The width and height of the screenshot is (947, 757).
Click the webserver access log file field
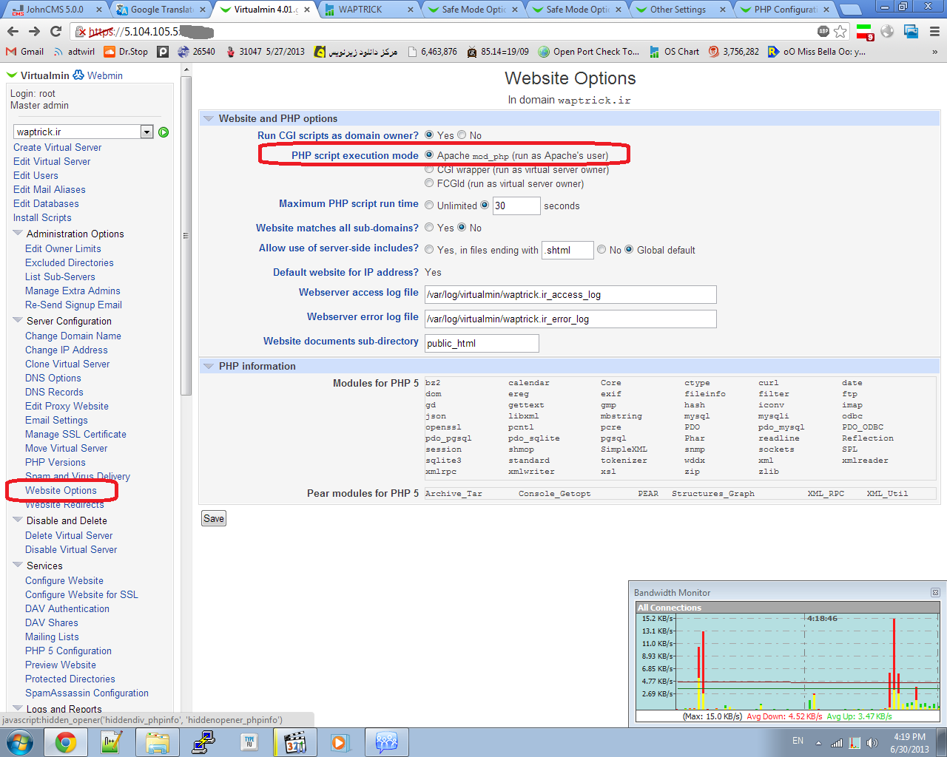point(570,295)
